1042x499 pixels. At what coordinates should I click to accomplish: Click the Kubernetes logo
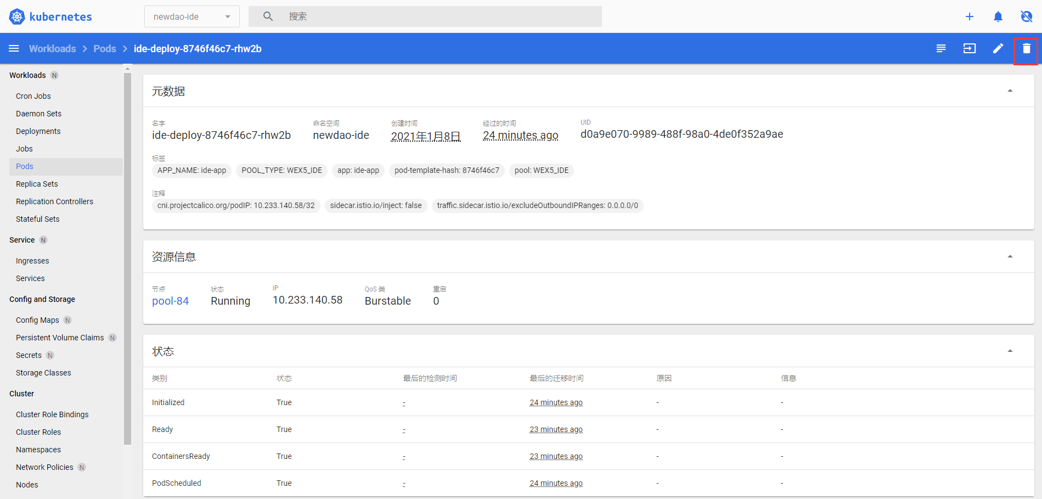click(17, 16)
